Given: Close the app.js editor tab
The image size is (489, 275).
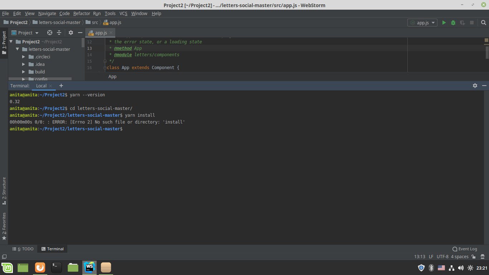Looking at the screenshot, I should click(x=111, y=33).
